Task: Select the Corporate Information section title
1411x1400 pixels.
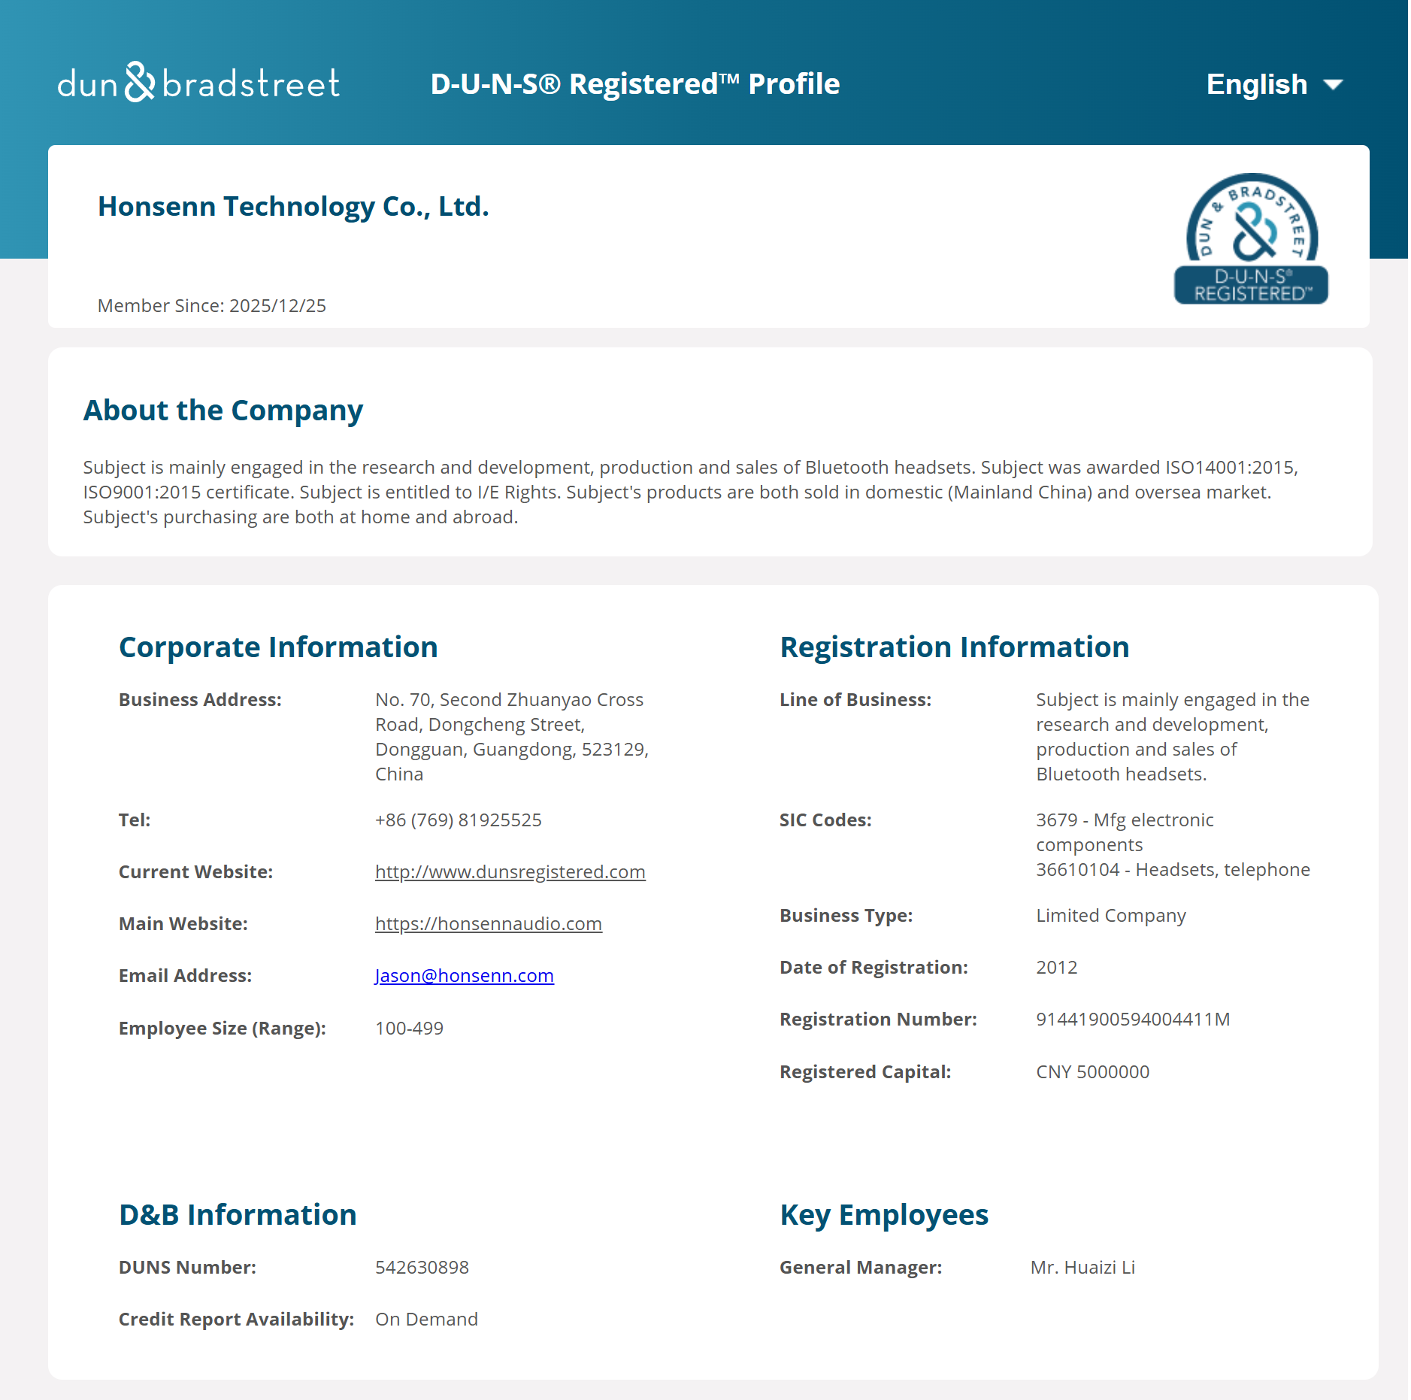Action: click(279, 647)
